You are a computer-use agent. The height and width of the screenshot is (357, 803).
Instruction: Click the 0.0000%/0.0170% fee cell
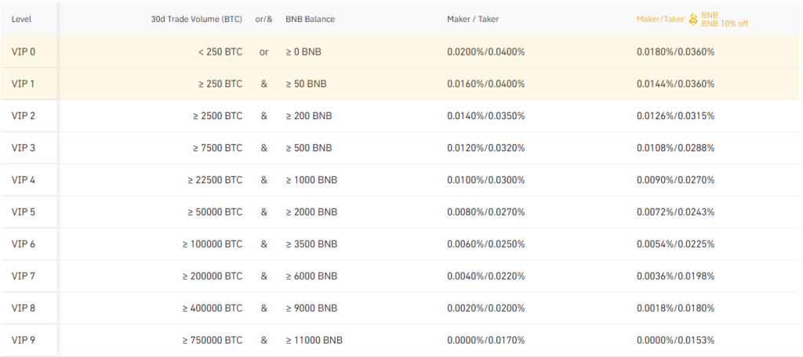[x=485, y=341]
